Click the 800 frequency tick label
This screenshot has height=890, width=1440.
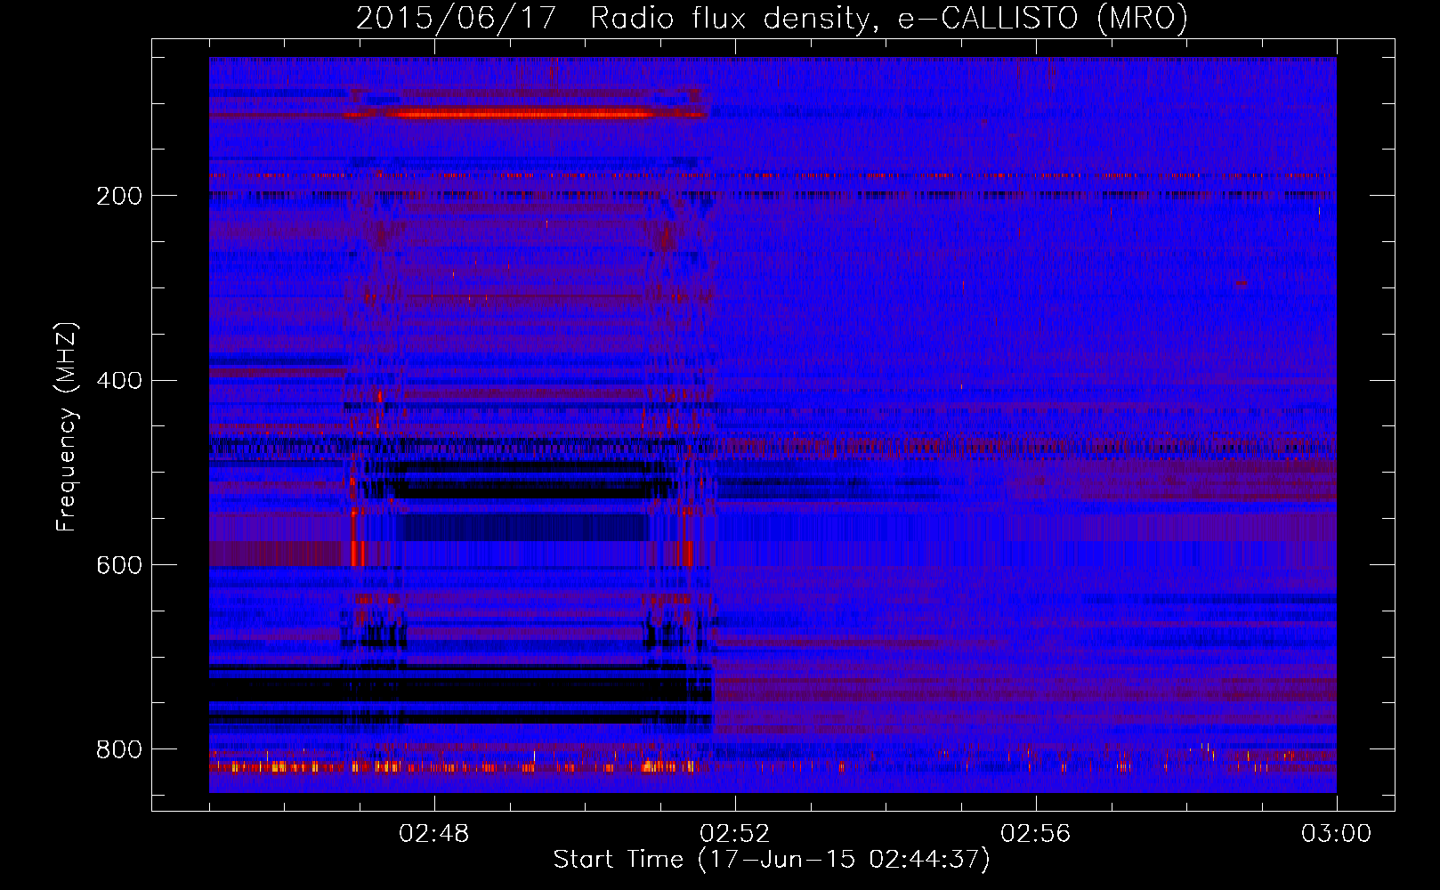(x=119, y=749)
